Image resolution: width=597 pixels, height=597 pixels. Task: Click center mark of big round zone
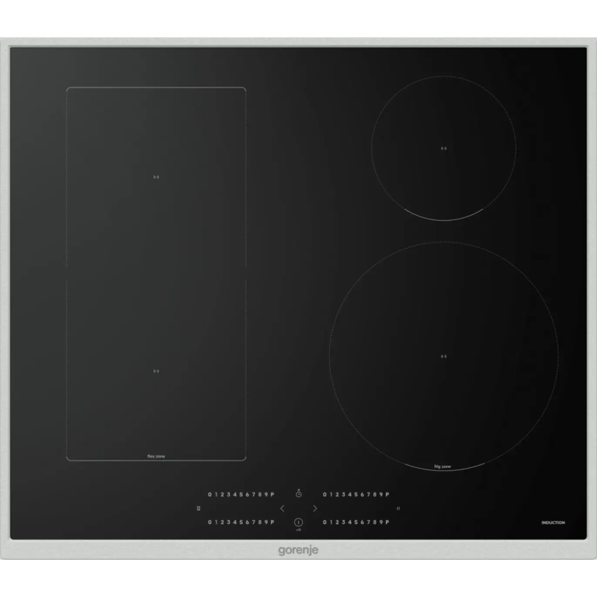[443, 357]
